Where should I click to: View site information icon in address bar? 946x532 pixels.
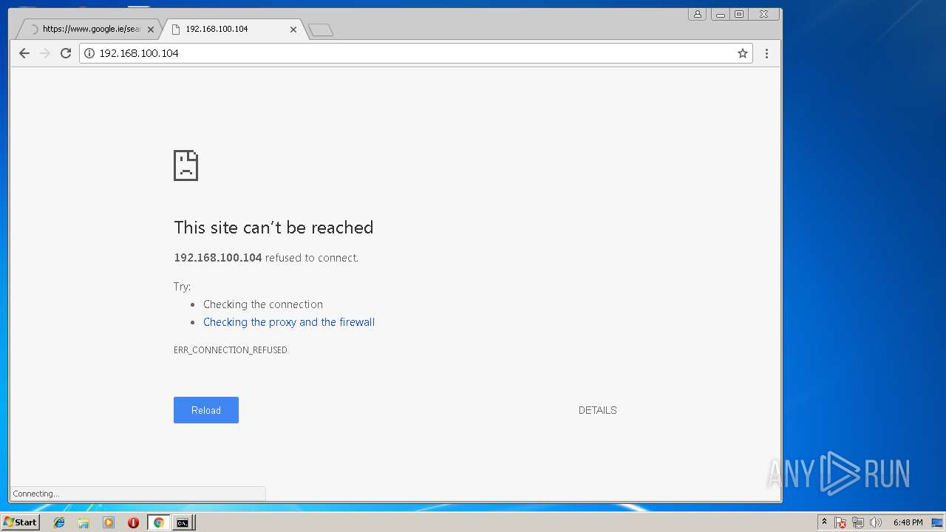click(89, 53)
